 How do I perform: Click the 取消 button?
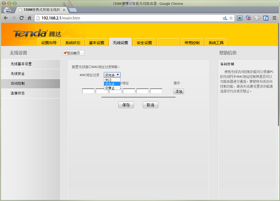[151, 105]
